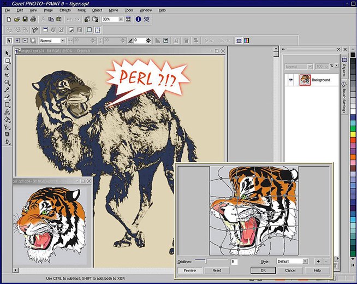The width and height of the screenshot is (357, 284).
Task: Select the Fill bucket tool
Action: [x=7, y=119]
